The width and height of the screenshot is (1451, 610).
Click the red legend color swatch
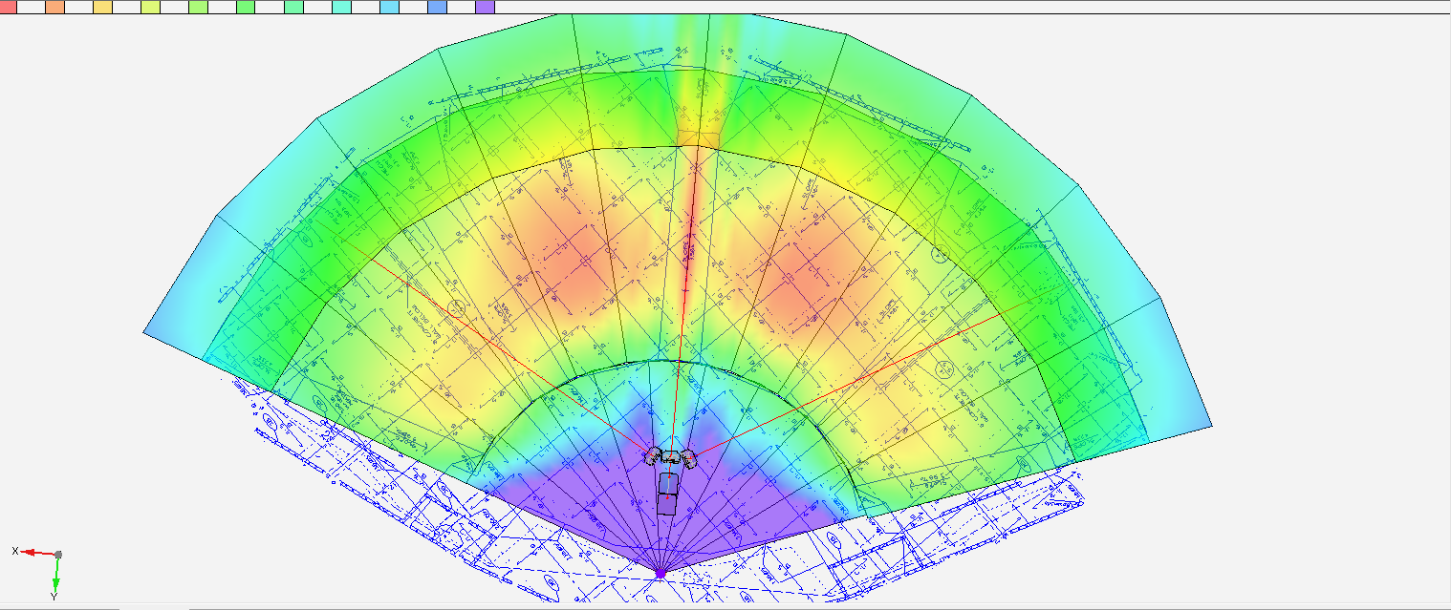[8, 7]
